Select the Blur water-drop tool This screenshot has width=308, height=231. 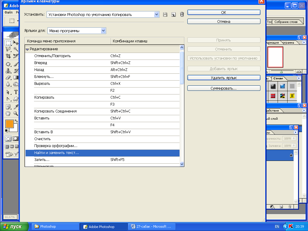[8, 84]
